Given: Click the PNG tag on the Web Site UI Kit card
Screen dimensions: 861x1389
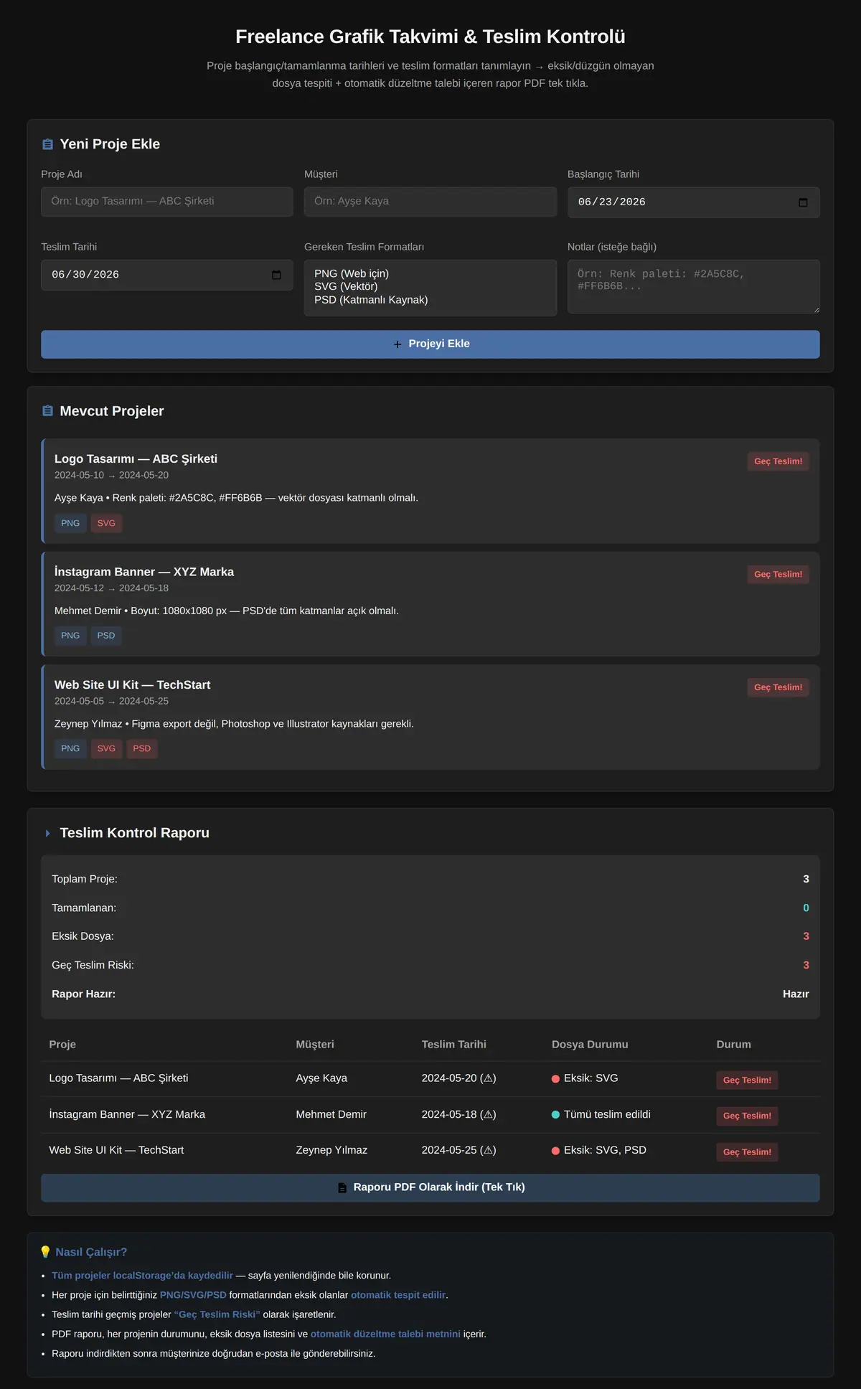Looking at the screenshot, I should click(70, 748).
